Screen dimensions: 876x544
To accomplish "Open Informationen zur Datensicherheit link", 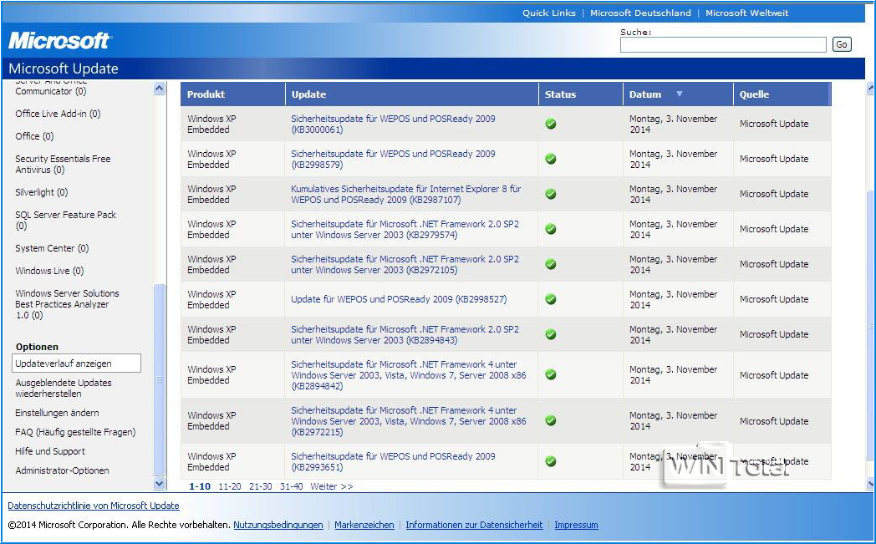I will click(474, 525).
